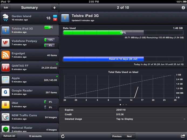Tap the iiNet 0% usage bar
This screenshot has height=140, width=187.
point(50,107)
